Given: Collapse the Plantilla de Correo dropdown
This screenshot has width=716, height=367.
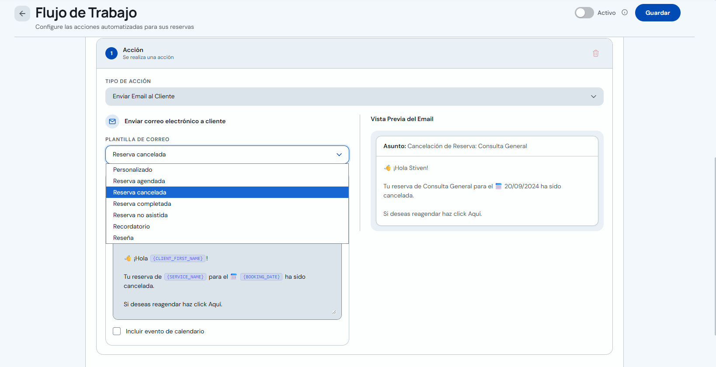Looking at the screenshot, I should (227, 155).
